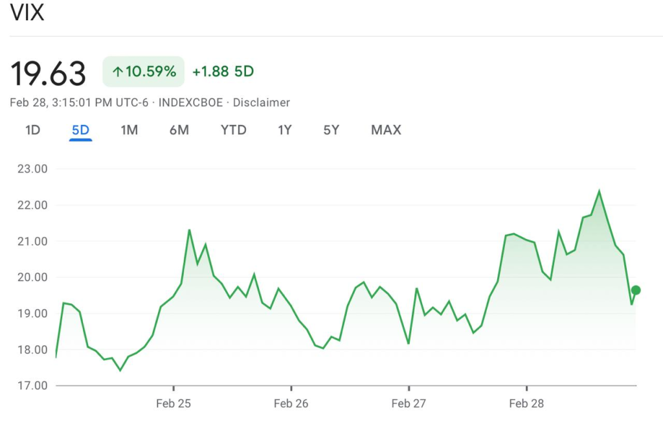Click the Feb 25 date label on axis
Screen dimensions: 663x421
[x=174, y=404]
